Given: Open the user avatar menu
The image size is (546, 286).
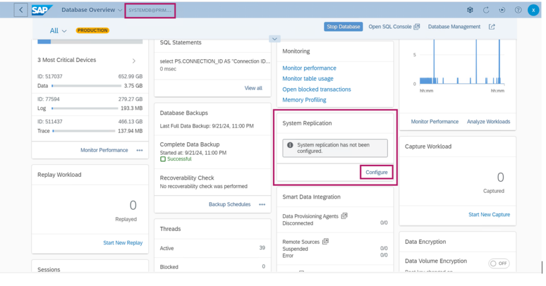Looking at the screenshot, I should pos(533,10).
